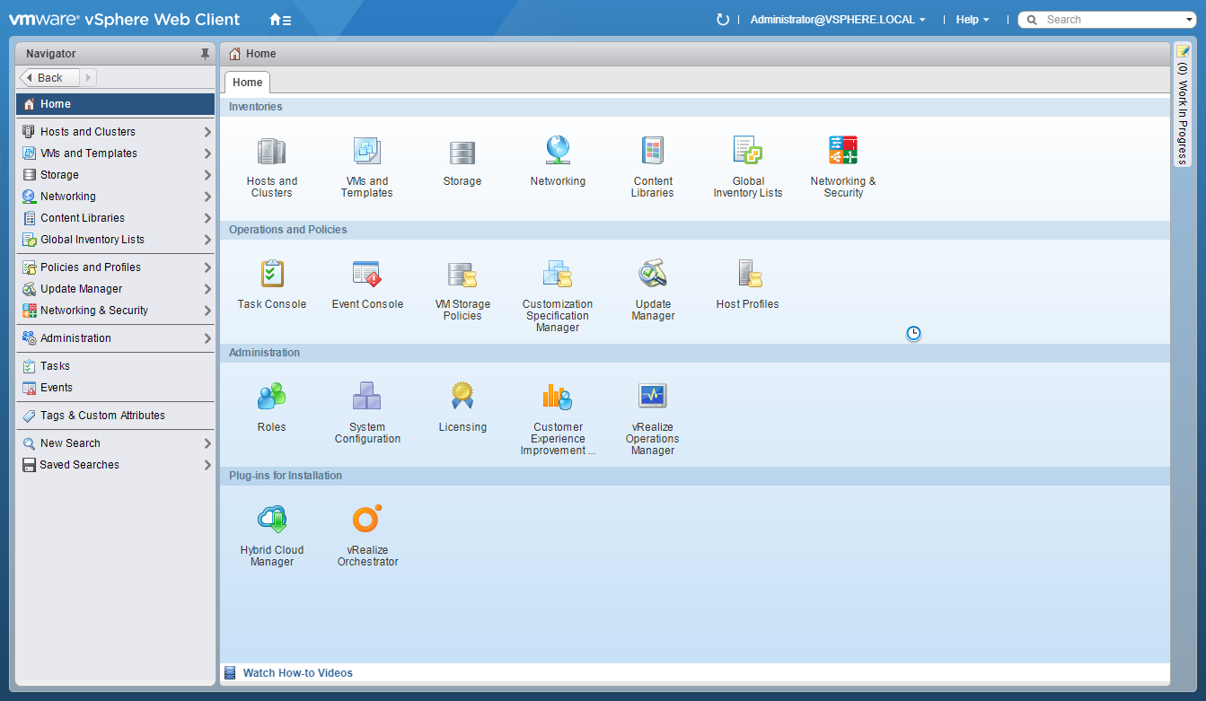Screen dimensions: 1206x701
Task: Select Tags & Custom Attributes in Navigator
Action: coord(102,416)
